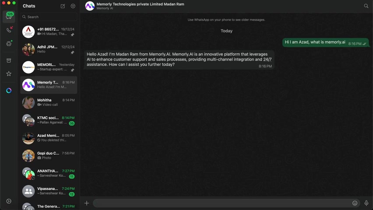Open the Status updates icon
373x210 pixels.
(x=9, y=43)
